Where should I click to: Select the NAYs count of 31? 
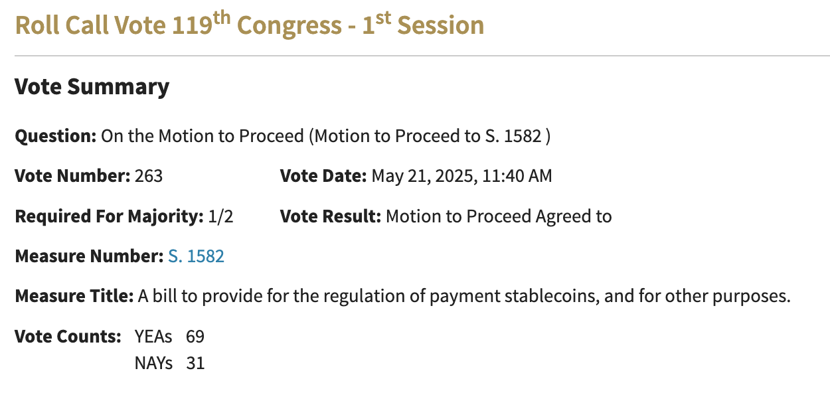[195, 363]
